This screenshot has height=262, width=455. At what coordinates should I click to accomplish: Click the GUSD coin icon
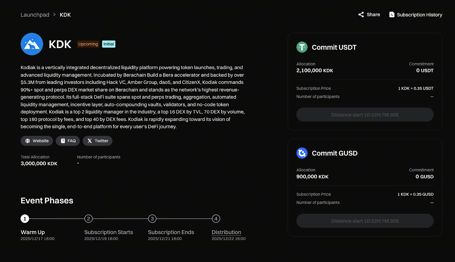[302, 153]
